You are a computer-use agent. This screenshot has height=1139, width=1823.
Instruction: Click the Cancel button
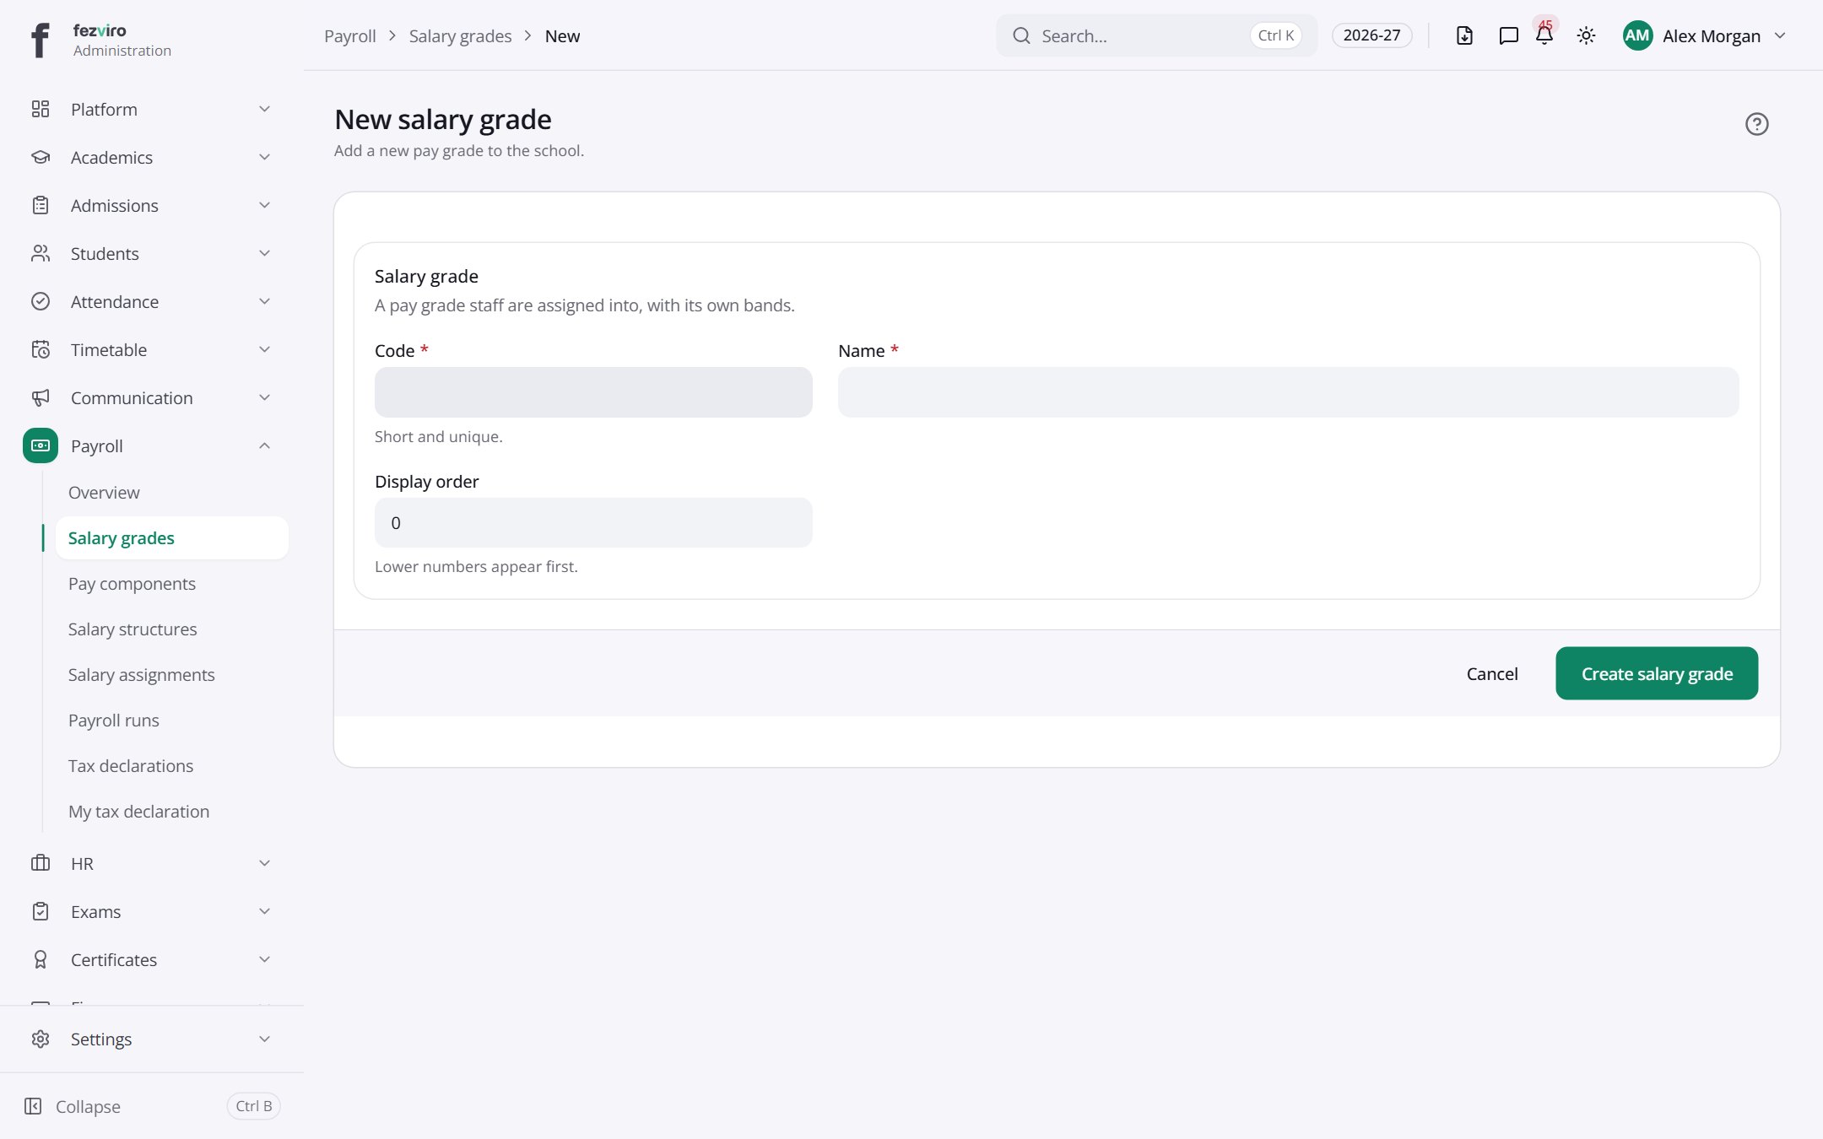[x=1492, y=673]
